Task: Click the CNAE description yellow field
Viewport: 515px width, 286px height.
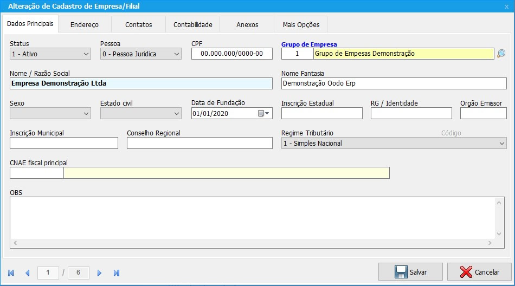Action: (x=227, y=173)
